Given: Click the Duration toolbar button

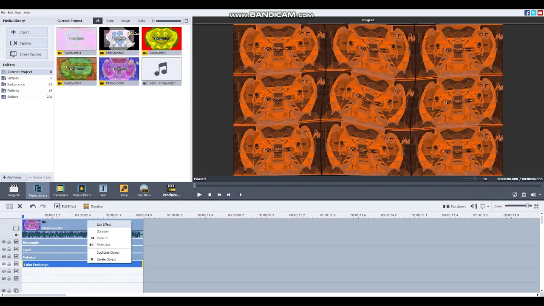Looking at the screenshot, I should [93, 206].
